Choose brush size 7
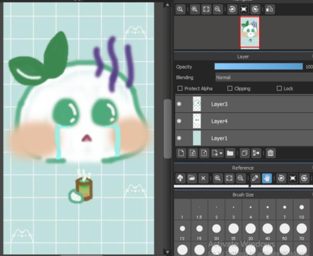Viewport: 313px width, 256px height. [285, 210]
